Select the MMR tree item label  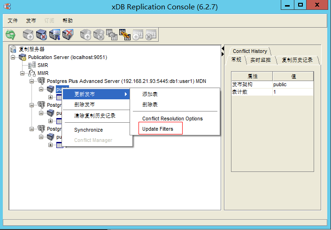(x=43, y=73)
